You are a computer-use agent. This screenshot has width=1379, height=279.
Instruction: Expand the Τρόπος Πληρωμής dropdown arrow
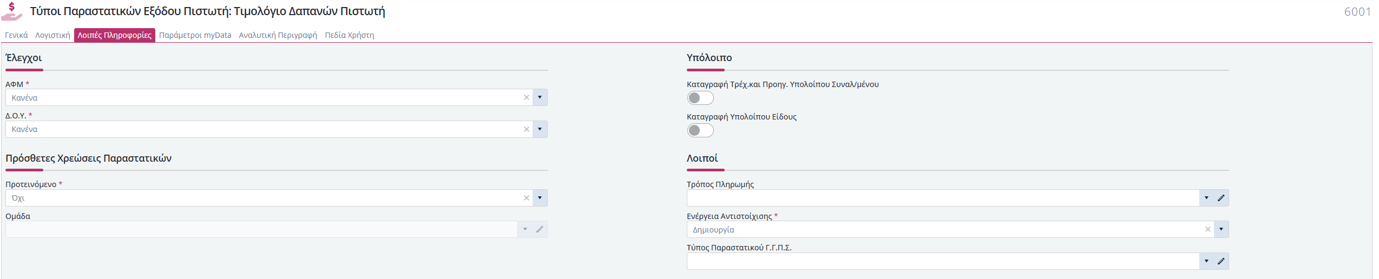pyautogui.click(x=1206, y=198)
